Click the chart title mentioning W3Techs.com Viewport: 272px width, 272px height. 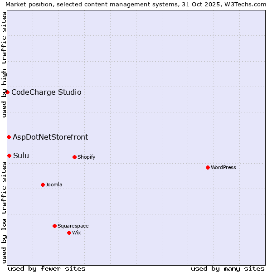tap(137, 4)
